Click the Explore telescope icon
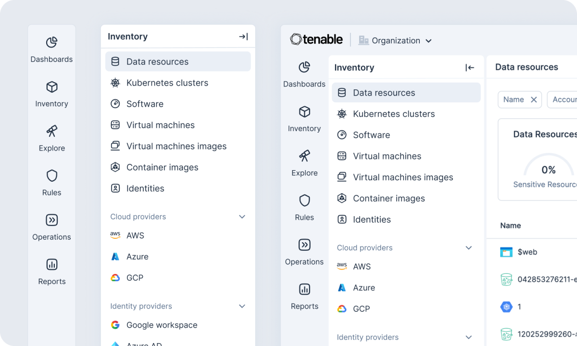This screenshot has height=346, width=577. [x=304, y=156]
